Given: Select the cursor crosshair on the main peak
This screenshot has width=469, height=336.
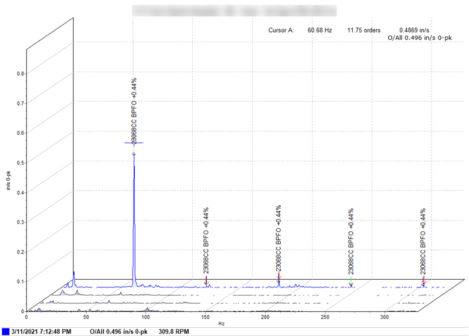Looking at the screenshot, I should pos(134,143).
